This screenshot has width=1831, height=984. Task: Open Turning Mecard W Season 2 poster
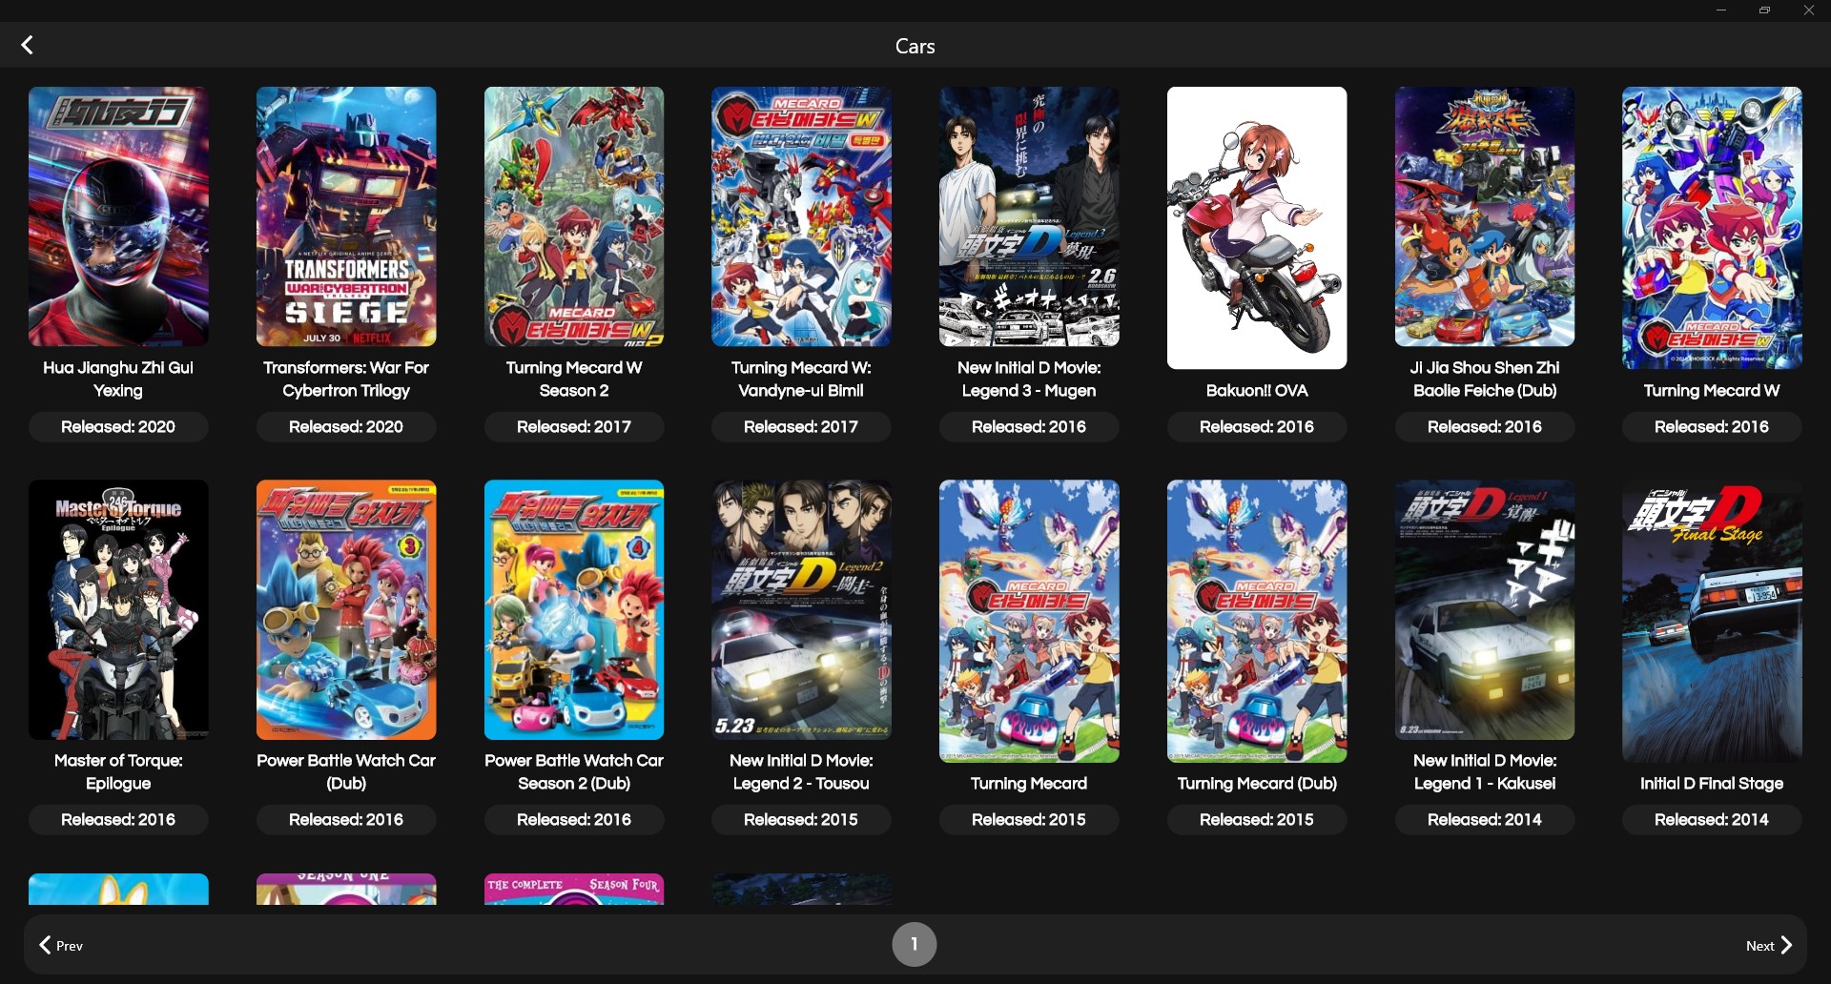[x=574, y=216]
